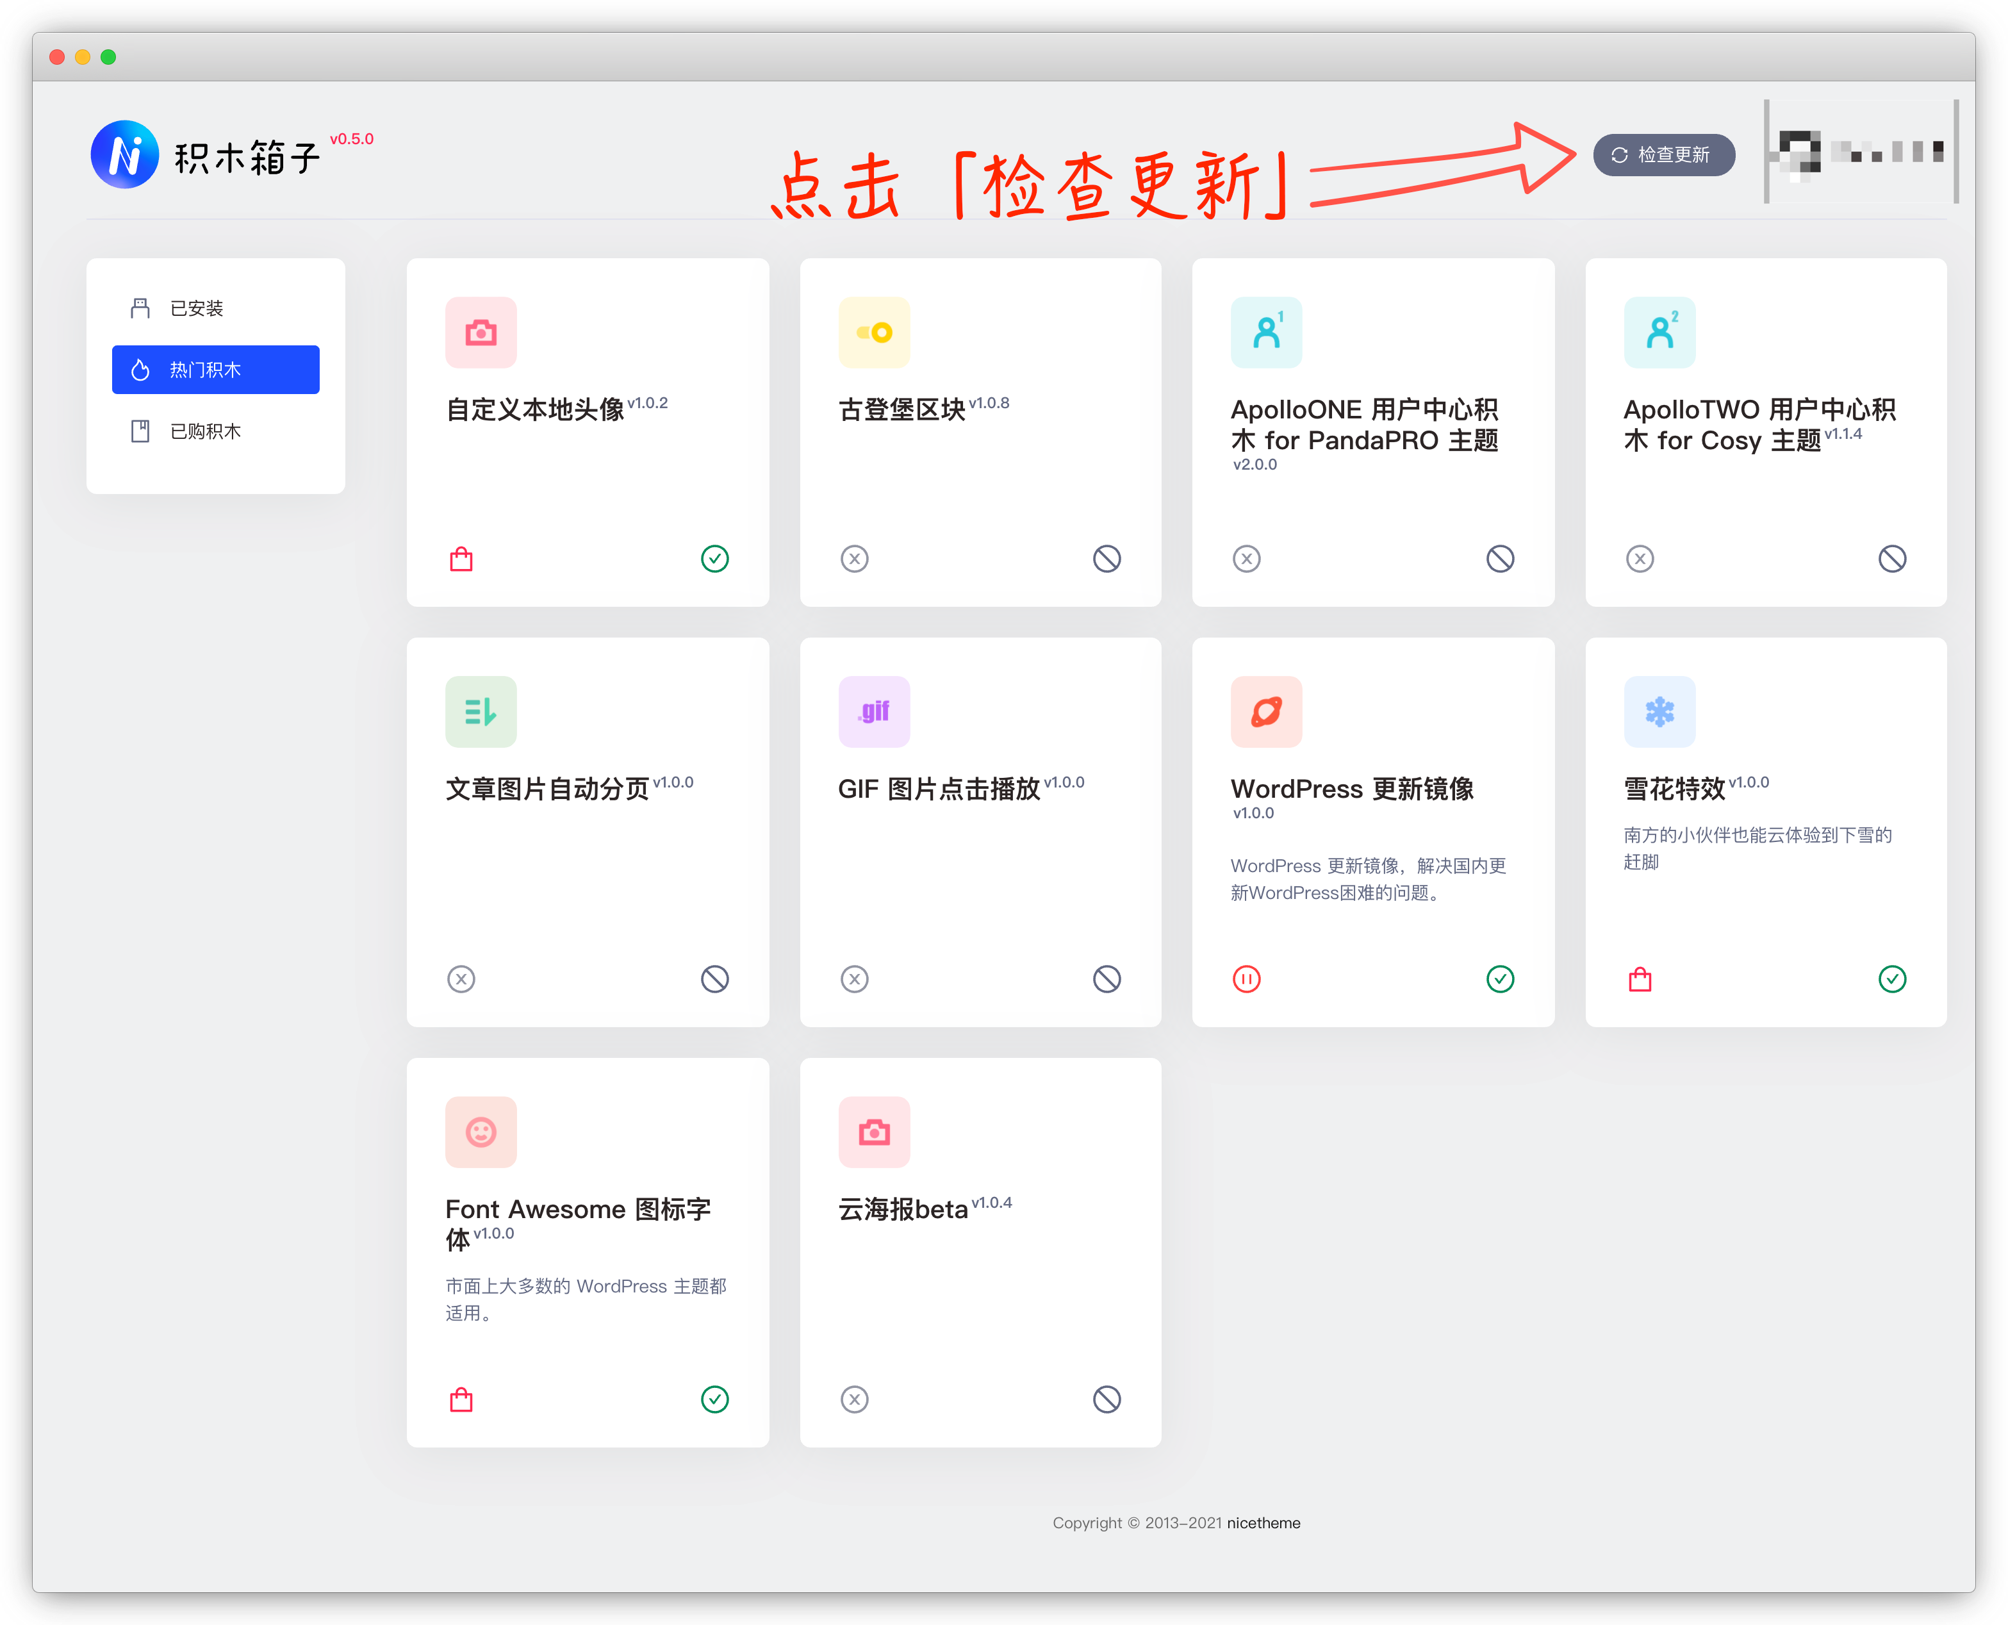Click the prohibited icon on 文章图片自动分页 card

click(x=715, y=979)
